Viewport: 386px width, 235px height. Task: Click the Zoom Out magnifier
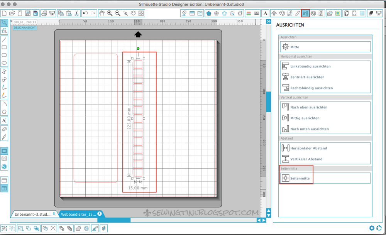click(117, 13)
